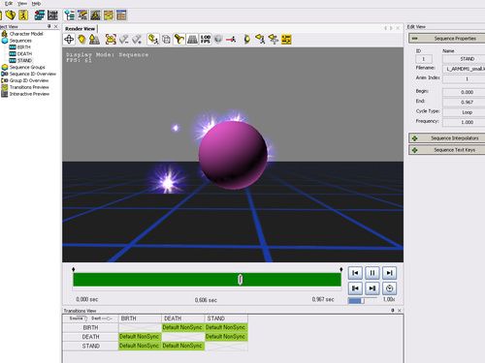The image size is (485, 363).
Task: Select BIRTH to DEATH Default NonSync cell
Action: point(183,327)
